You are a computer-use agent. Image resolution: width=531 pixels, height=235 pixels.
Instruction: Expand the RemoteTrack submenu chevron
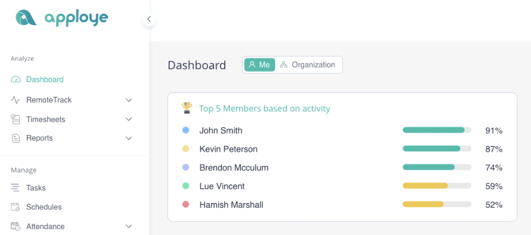click(x=129, y=100)
